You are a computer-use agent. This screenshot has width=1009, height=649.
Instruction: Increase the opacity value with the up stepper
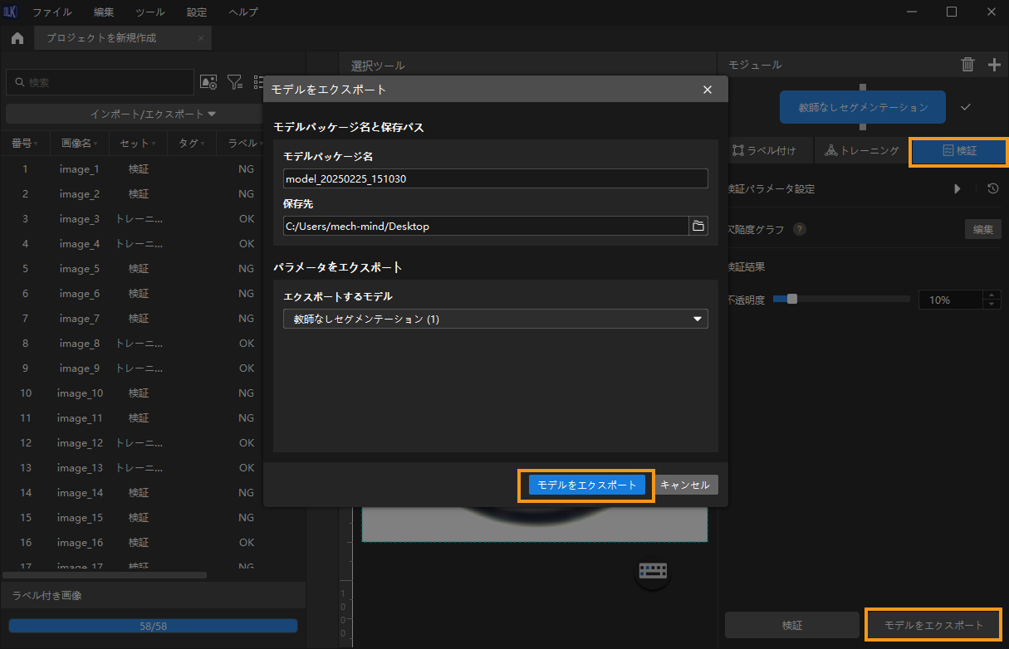(992, 295)
